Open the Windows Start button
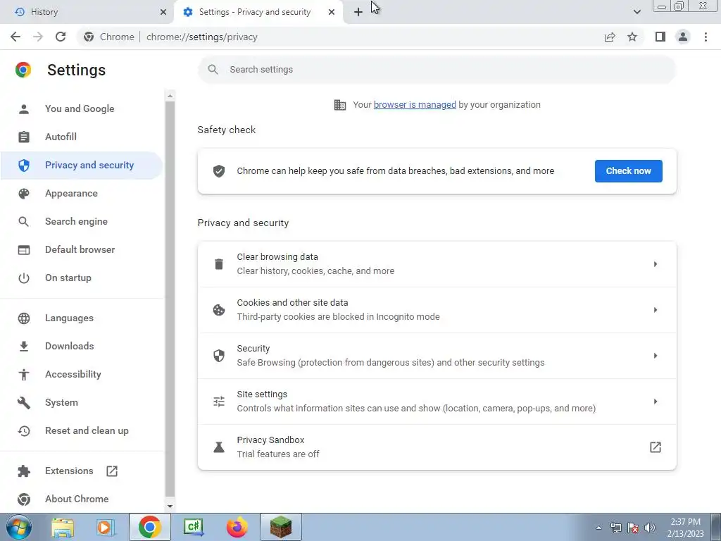Screen dimensions: 721x541 (x=19, y=527)
